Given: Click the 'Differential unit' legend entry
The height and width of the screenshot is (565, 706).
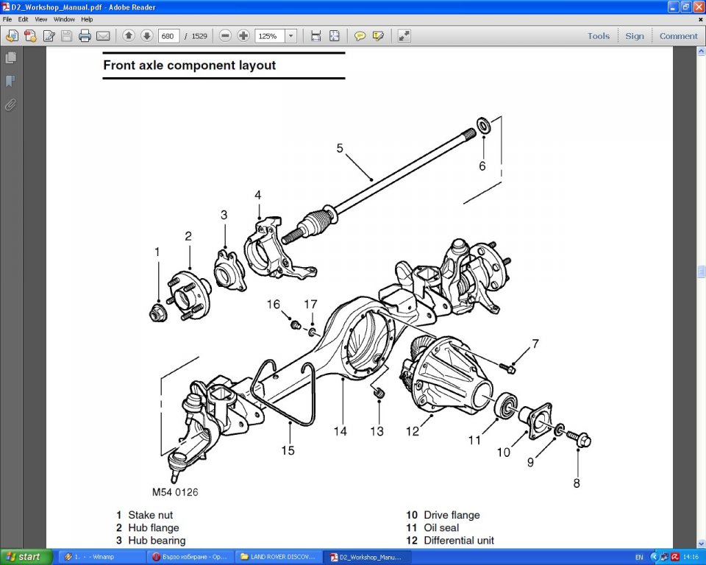Looking at the screenshot, I should pyautogui.click(x=459, y=540).
